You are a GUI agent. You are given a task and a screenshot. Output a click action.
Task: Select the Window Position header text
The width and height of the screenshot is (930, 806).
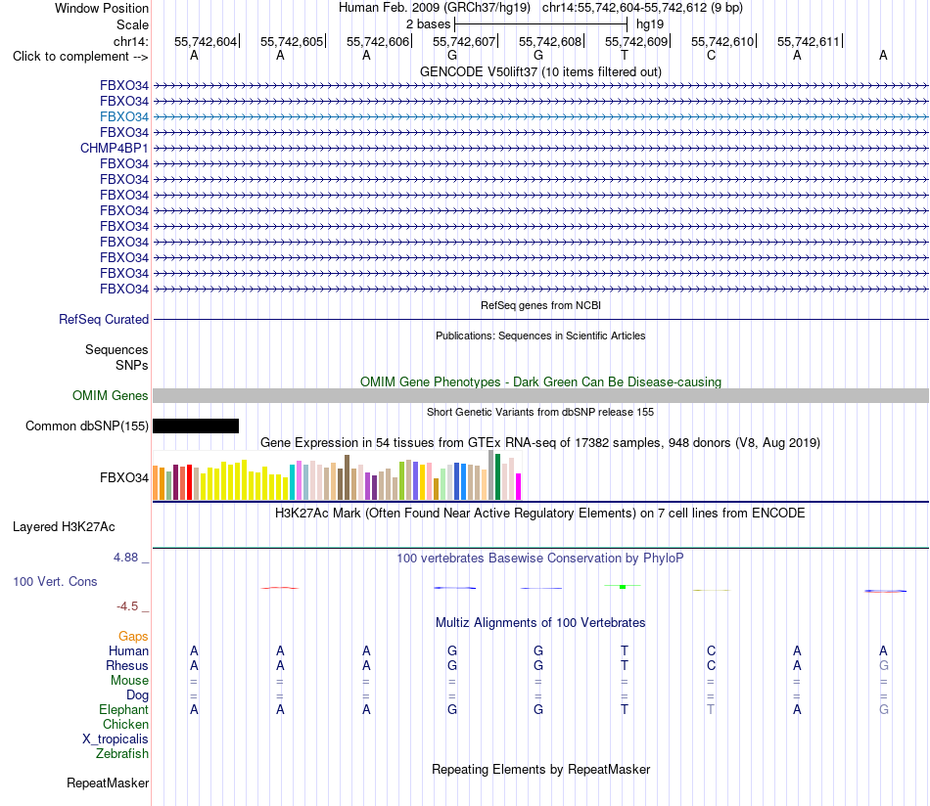tap(102, 8)
